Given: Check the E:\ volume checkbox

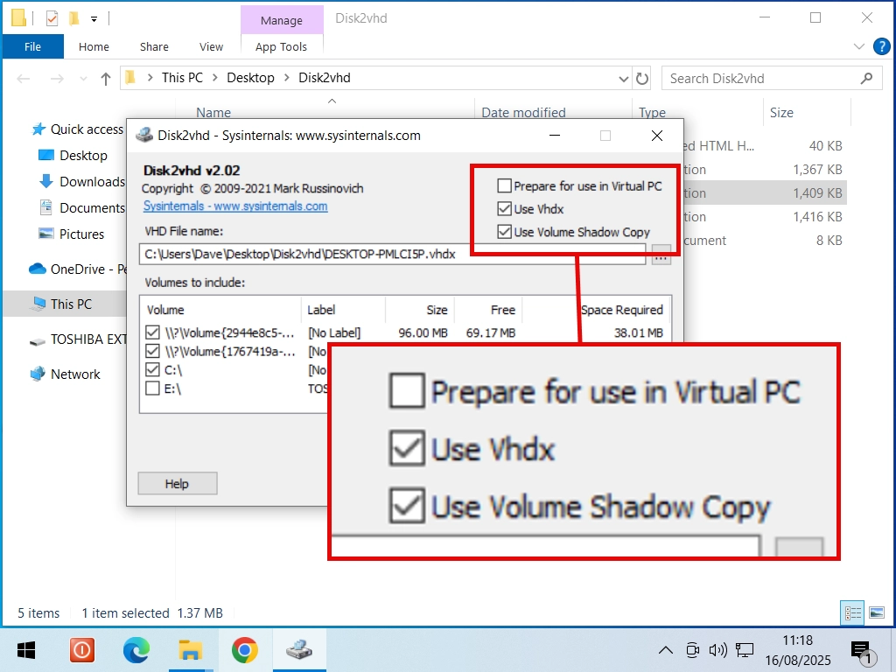Looking at the screenshot, I should (152, 388).
